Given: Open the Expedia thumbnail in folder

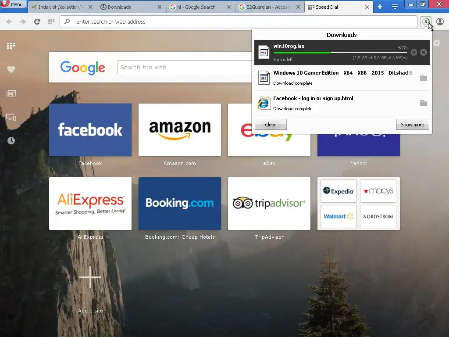Looking at the screenshot, I should pyautogui.click(x=339, y=191).
